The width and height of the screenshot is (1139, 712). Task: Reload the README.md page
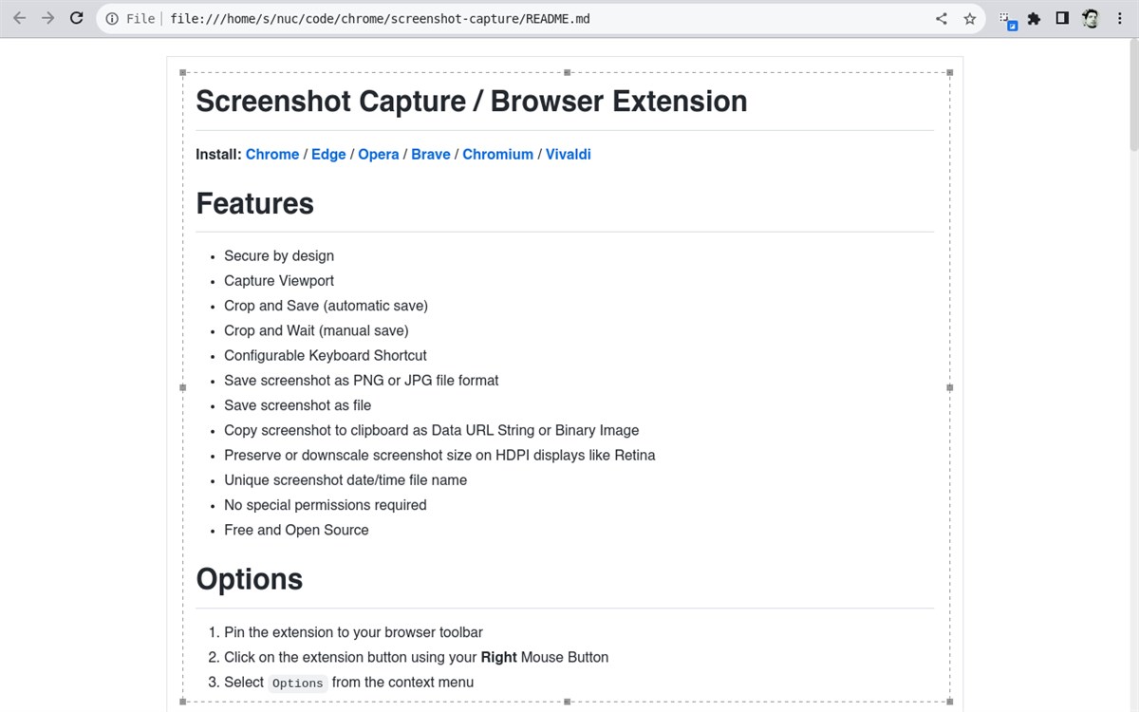click(76, 18)
